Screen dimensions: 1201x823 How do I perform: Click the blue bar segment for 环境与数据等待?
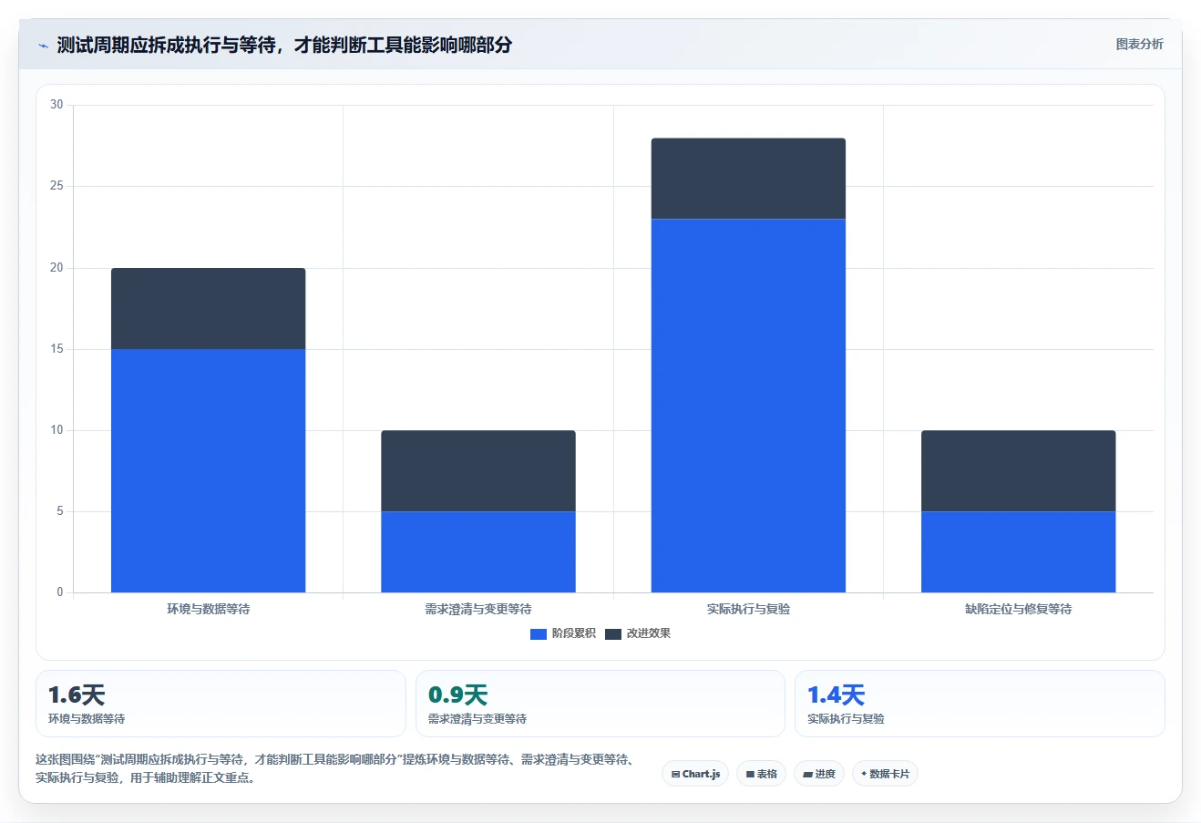(x=208, y=470)
